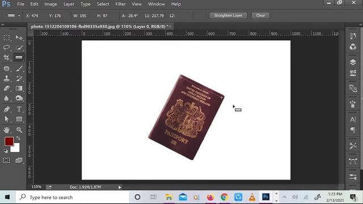Open the Character panel icon
The width and height of the screenshot is (363, 204).
(353, 120)
